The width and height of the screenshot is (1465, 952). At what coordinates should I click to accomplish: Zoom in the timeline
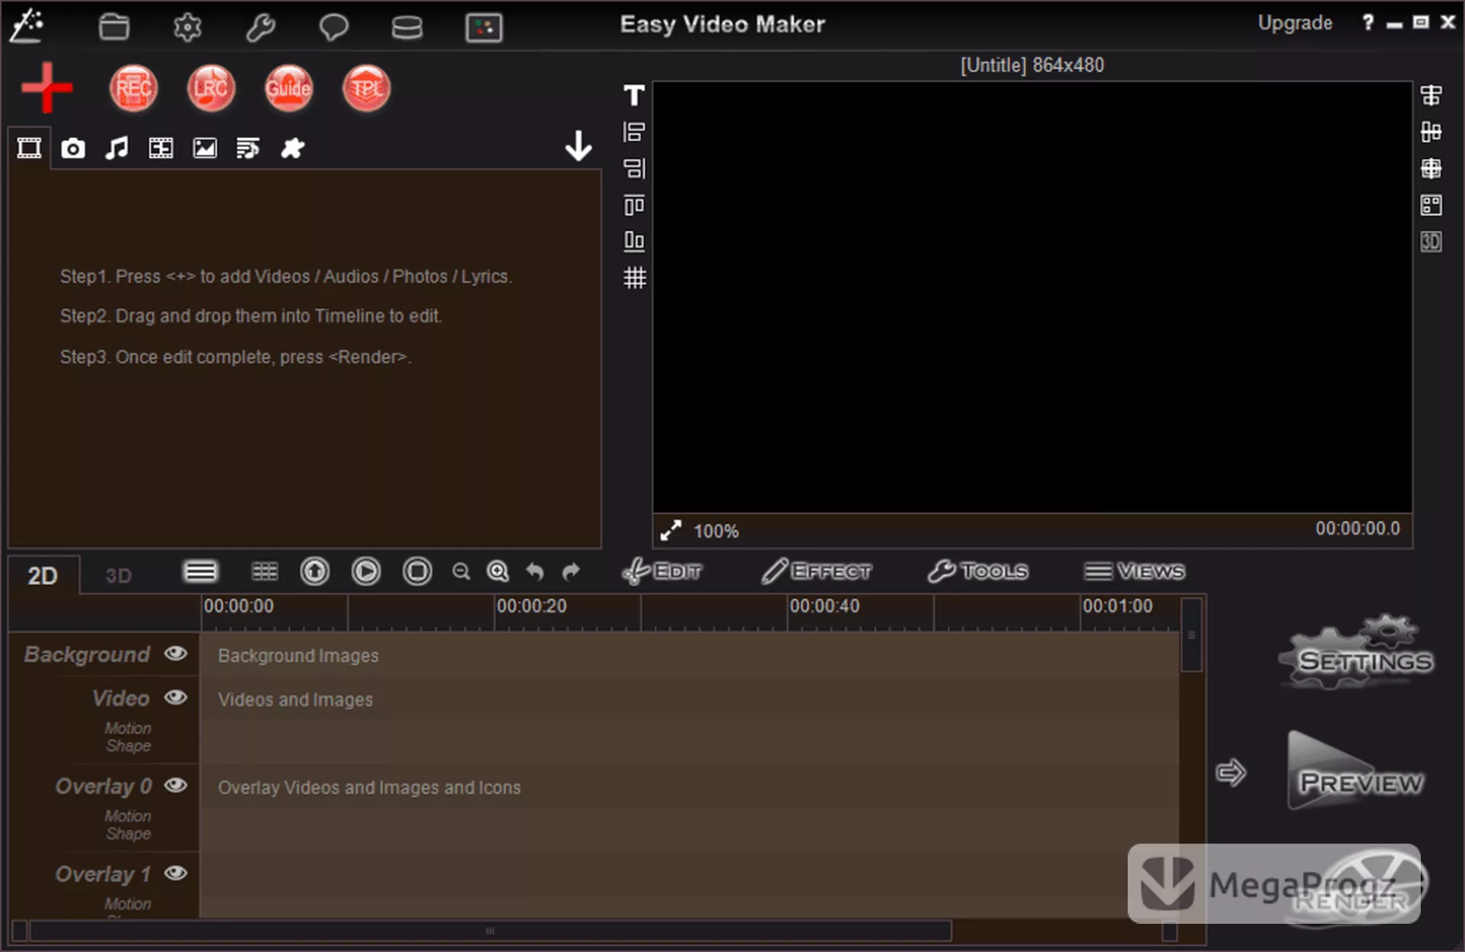click(x=498, y=571)
